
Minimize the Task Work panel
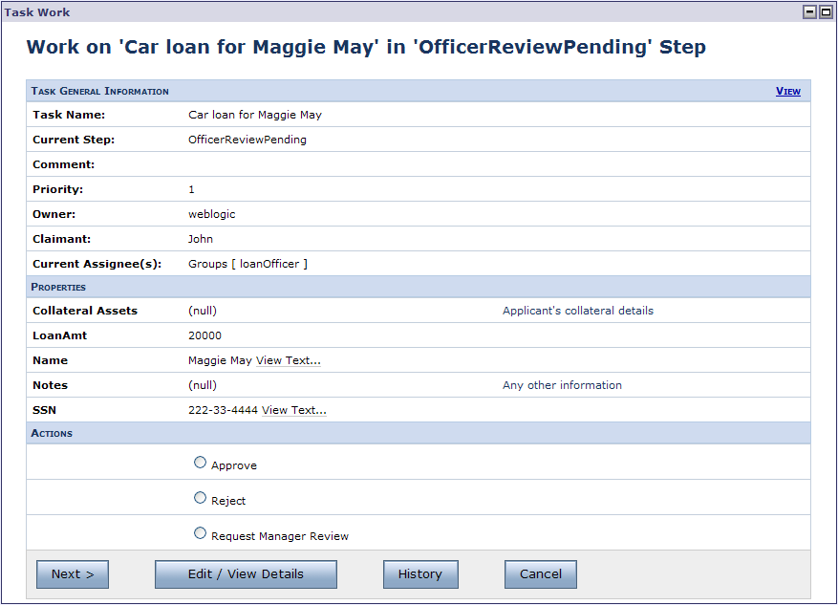[809, 11]
